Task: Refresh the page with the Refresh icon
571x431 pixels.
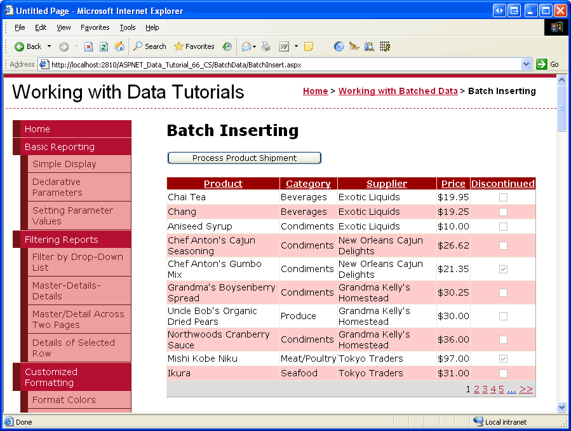Action: pos(104,46)
